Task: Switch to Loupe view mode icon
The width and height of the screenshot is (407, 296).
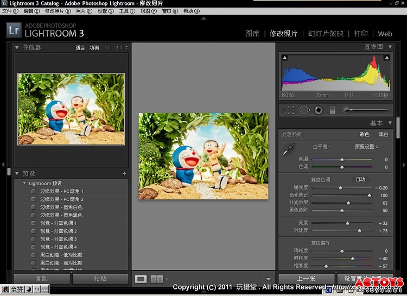Action: coord(141,279)
